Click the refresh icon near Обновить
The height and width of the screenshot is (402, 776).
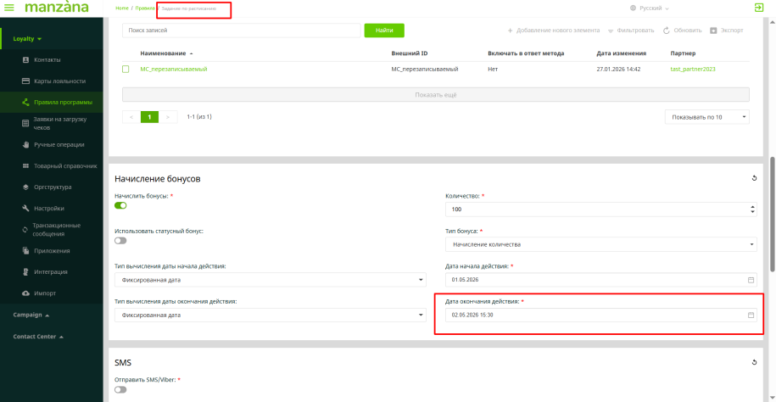(x=667, y=31)
